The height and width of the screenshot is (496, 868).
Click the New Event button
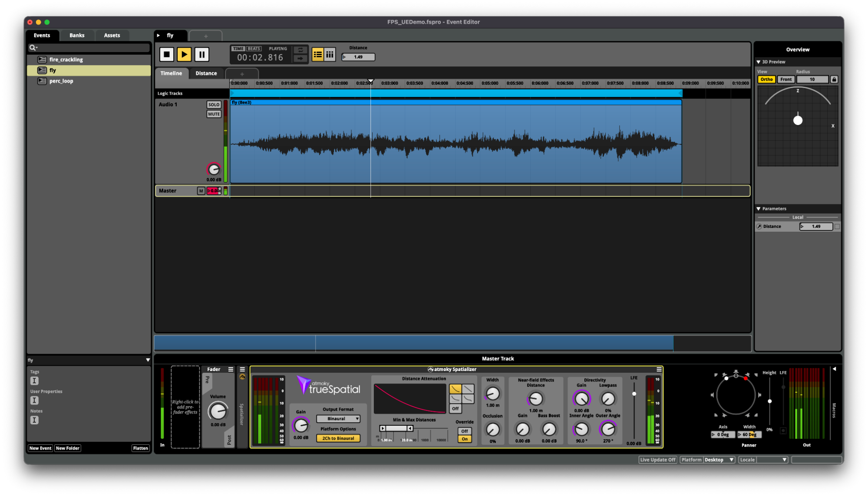coord(40,448)
